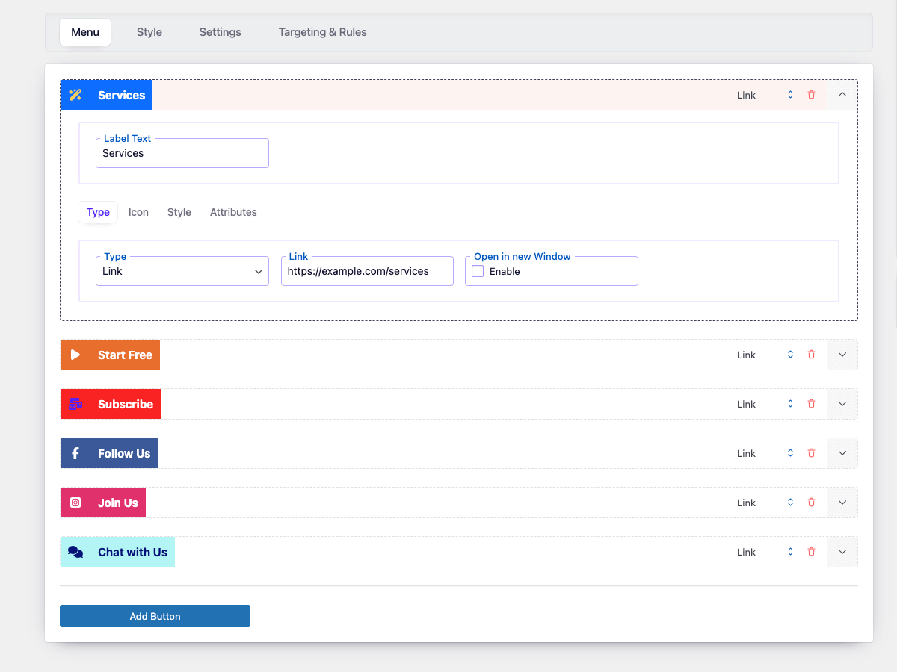Screen dimensions: 897x672
Task: Switch to the Targeting & Rules tab
Action: pyautogui.click(x=323, y=32)
